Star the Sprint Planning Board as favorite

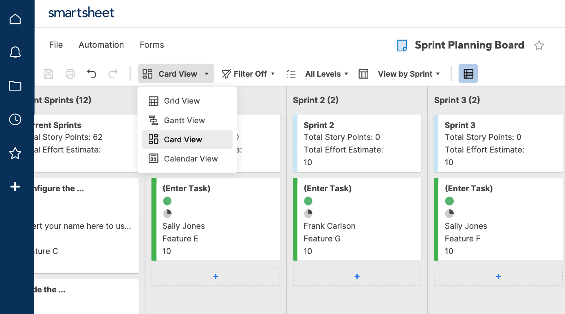(539, 45)
